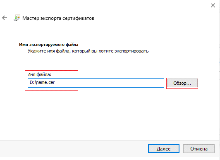
Task: Continue with the Далее button
Action: coord(164,149)
